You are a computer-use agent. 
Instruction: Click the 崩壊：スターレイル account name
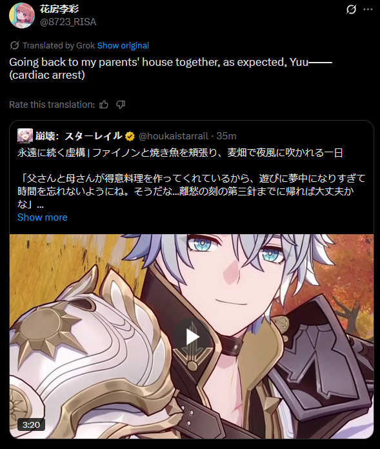(x=79, y=136)
